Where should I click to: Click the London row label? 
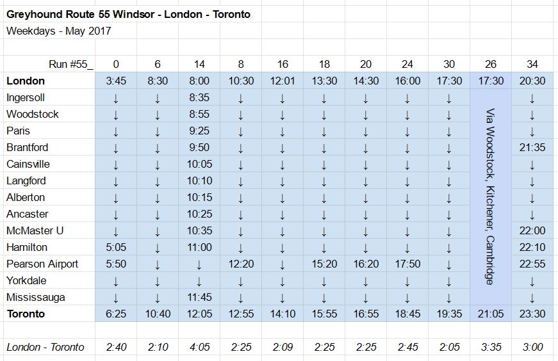26,81
